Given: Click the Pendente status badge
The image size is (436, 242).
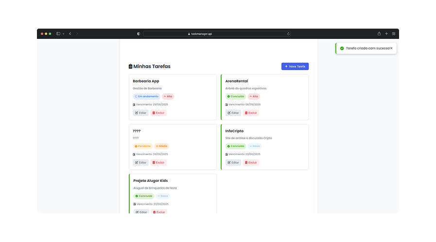Looking at the screenshot, I should (x=142, y=146).
